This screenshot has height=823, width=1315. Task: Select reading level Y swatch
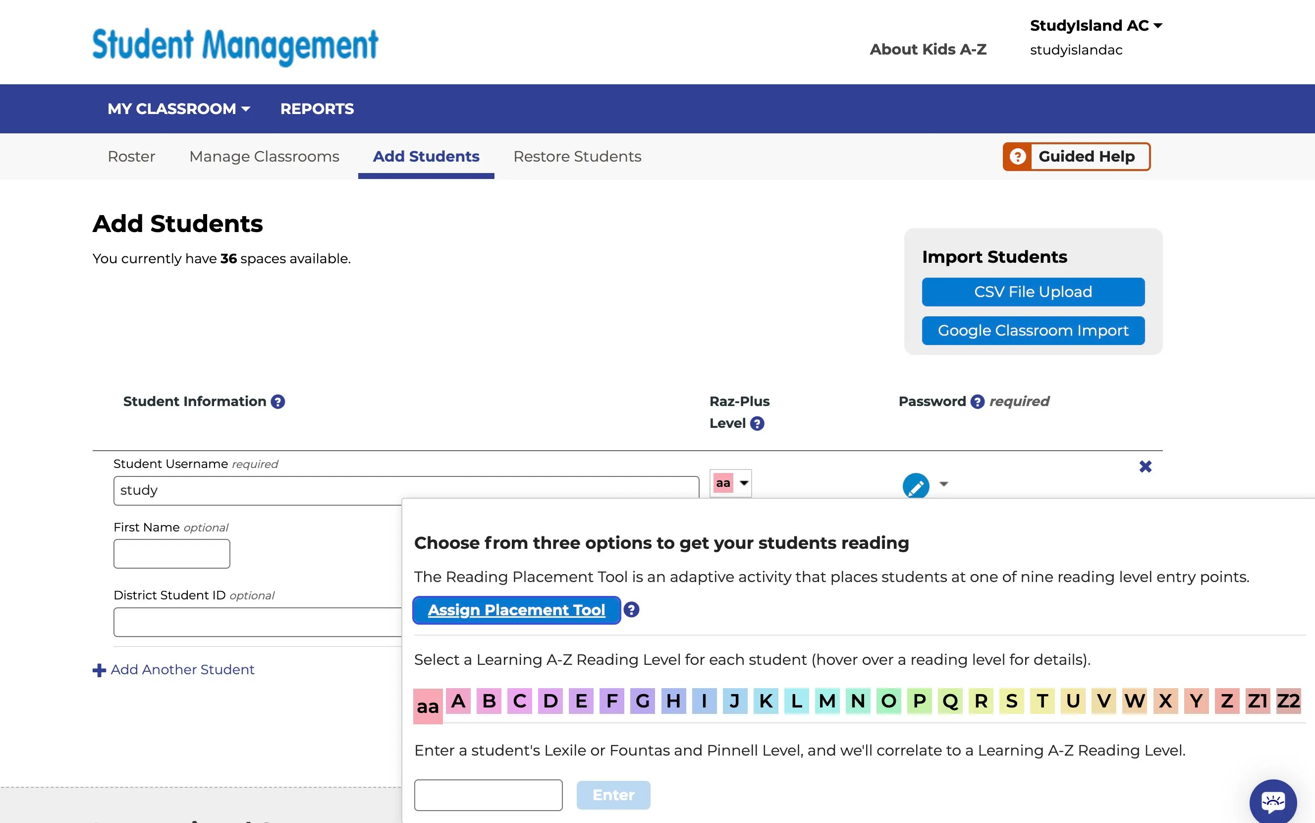tap(1196, 701)
